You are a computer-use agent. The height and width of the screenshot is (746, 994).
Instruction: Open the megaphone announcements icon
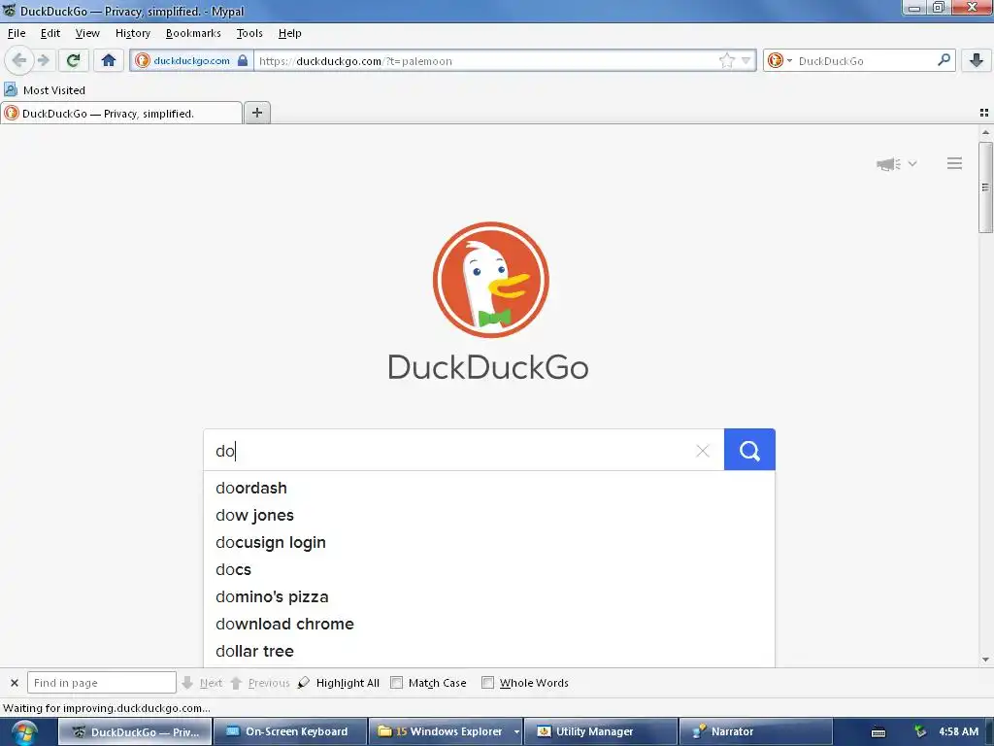tap(889, 163)
